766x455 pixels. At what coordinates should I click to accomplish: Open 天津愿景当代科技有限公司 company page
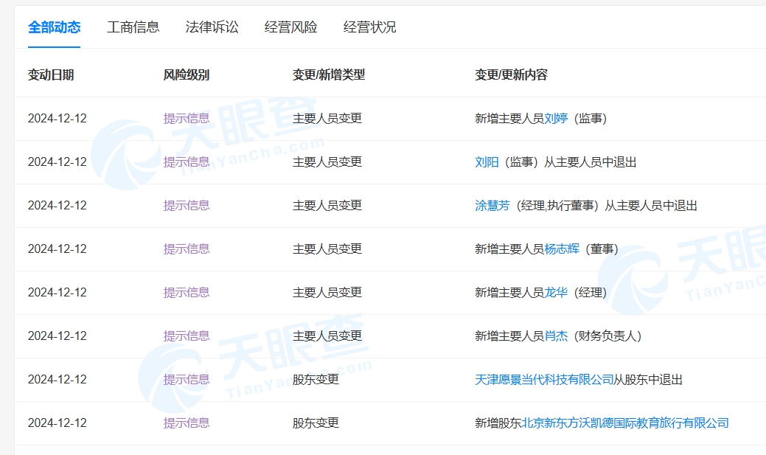click(x=543, y=379)
